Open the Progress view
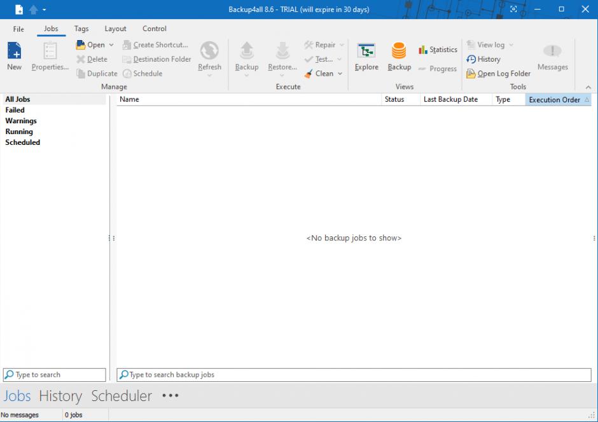 (x=438, y=69)
